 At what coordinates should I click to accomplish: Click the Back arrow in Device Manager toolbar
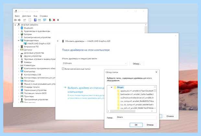[15, 20]
